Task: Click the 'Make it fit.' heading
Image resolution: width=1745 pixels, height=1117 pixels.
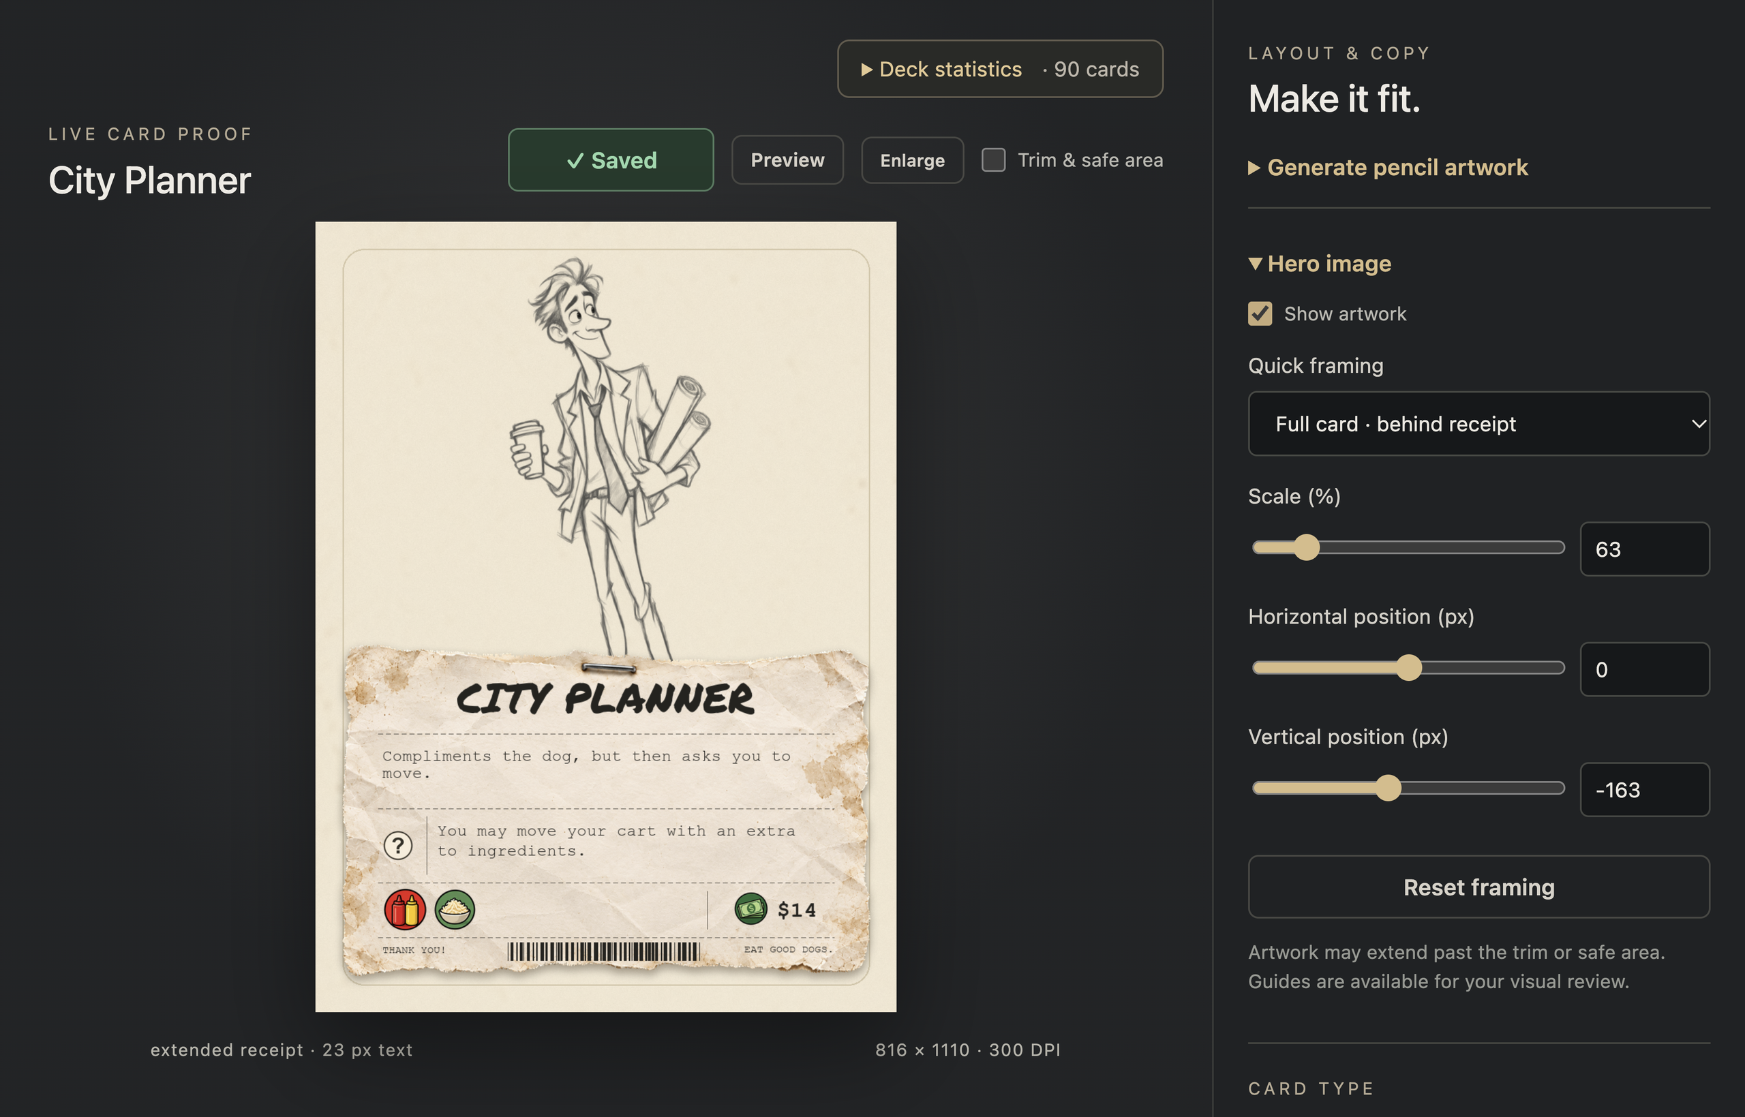Action: [1334, 99]
